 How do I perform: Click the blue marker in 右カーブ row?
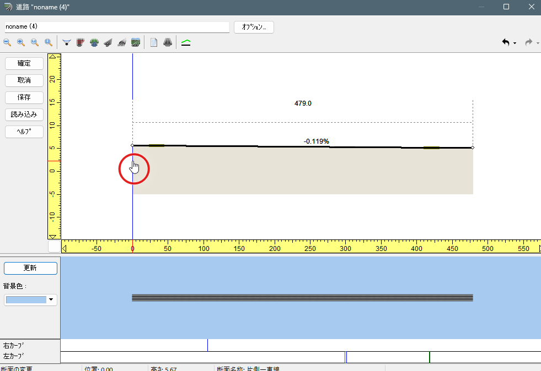pyautogui.click(x=208, y=345)
